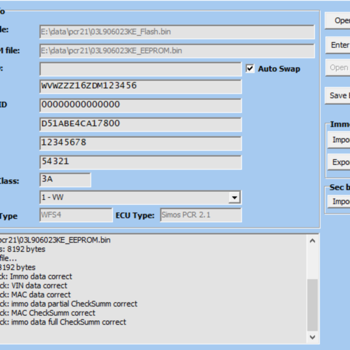
Task: Click the Flash file path field
Action: tap(177, 32)
